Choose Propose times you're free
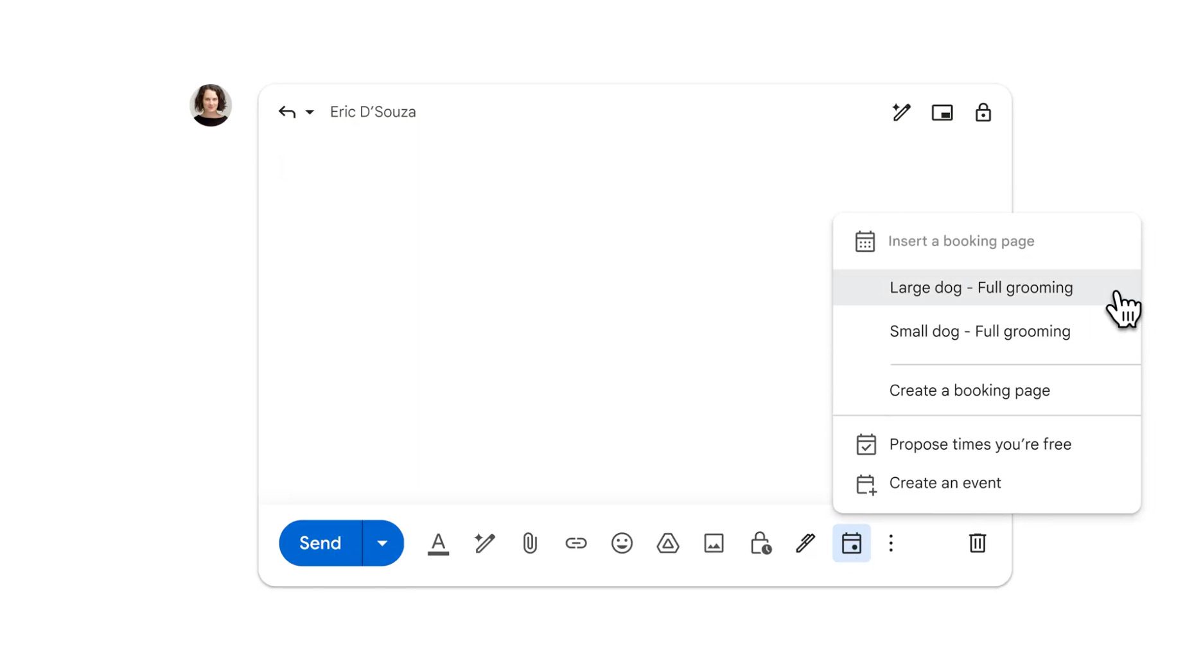 pos(979,444)
